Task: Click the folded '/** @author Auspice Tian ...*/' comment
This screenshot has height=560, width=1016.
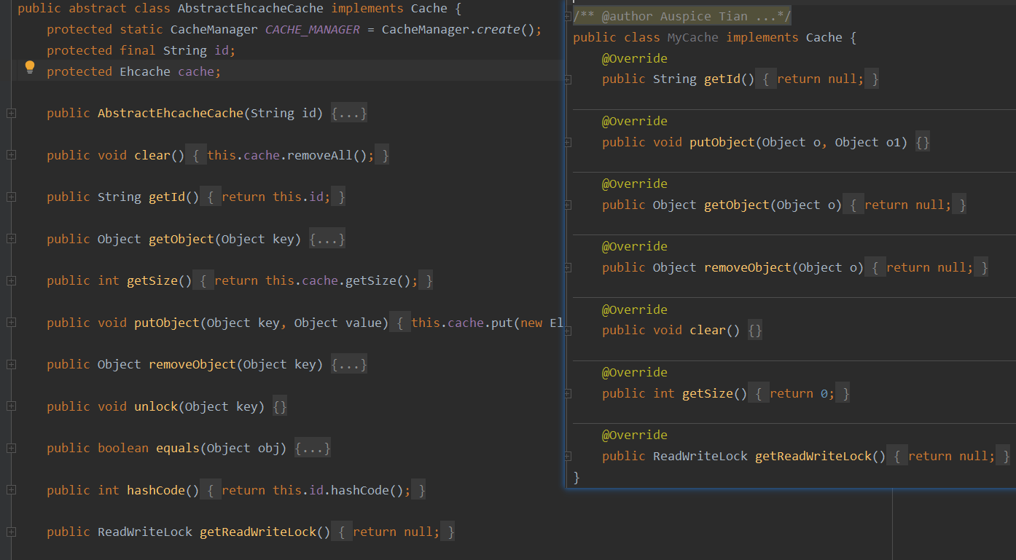Action: click(682, 17)
